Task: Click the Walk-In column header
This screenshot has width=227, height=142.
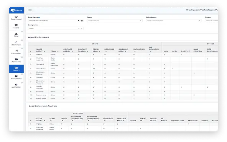Action: tap(143, 120)
